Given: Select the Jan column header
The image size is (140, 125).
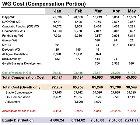Looking at the screenshot, I should [x=58, y=11].
